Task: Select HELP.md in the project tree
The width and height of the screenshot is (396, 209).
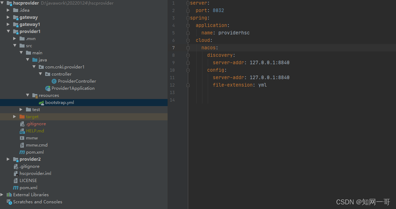Action: point(35,131)
